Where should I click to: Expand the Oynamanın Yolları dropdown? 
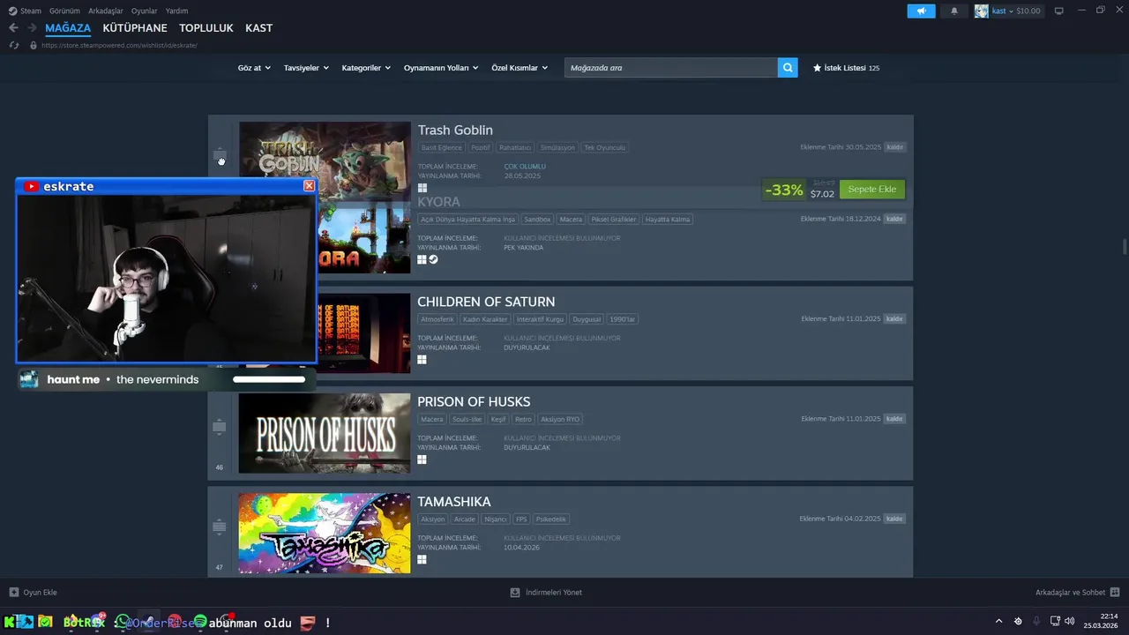click(x=441, y=68)
